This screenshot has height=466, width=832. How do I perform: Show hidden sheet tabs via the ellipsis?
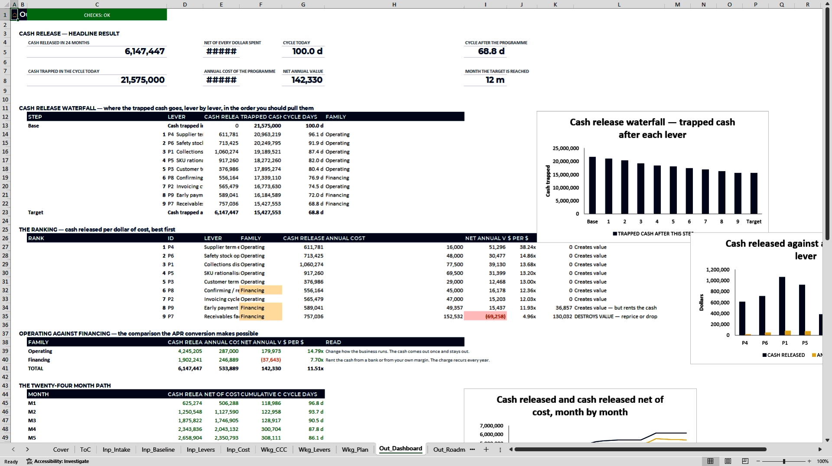pos(472,450)
